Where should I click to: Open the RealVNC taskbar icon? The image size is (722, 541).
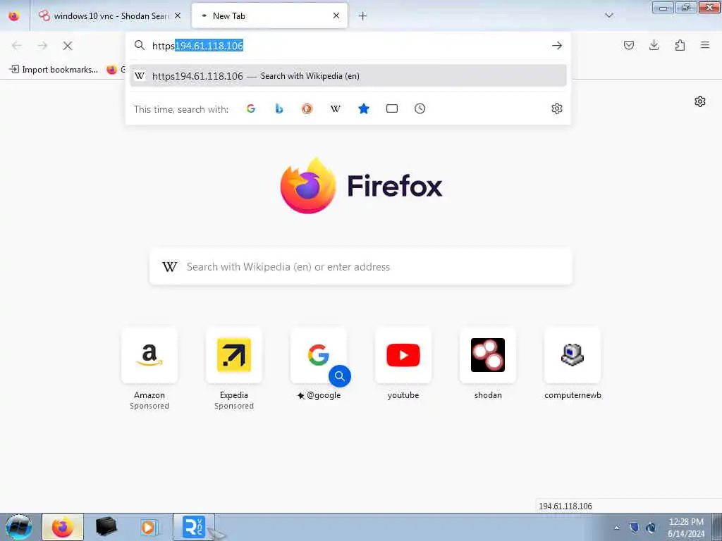(x=194, y=527)
